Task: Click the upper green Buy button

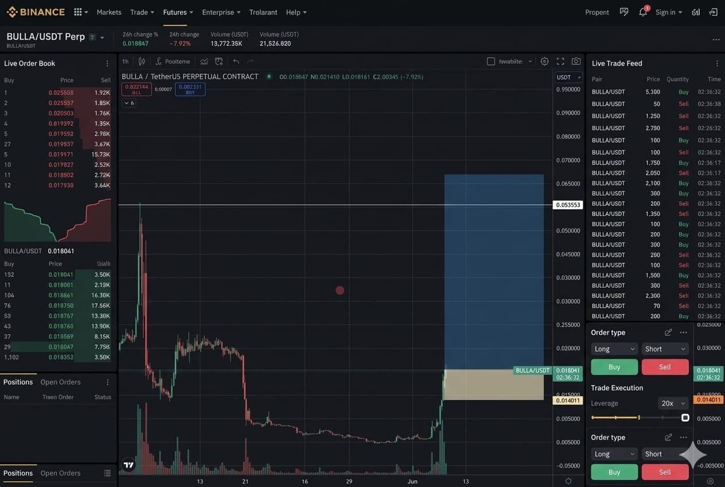Action: point(614,367)
